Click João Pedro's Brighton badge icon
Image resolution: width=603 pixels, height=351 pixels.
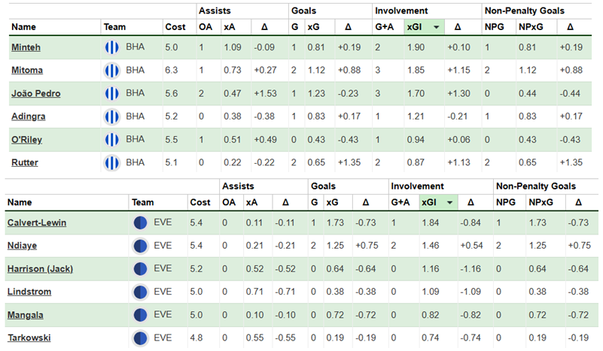112,93
